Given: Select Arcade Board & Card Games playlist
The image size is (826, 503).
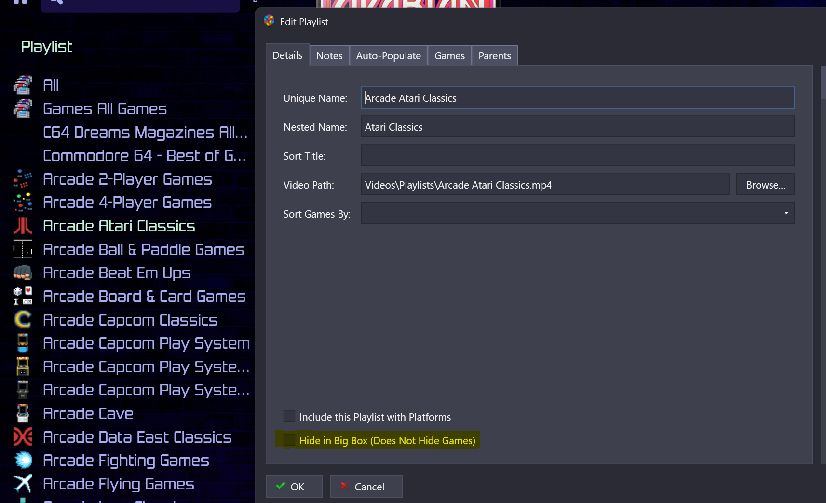Looking at the screenshot, I should [145, 296].
